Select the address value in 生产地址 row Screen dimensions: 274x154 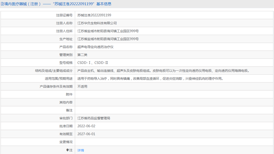point(108,39)
